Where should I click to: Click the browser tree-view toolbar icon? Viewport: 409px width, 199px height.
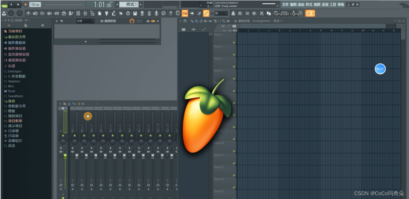click(93, 13)
